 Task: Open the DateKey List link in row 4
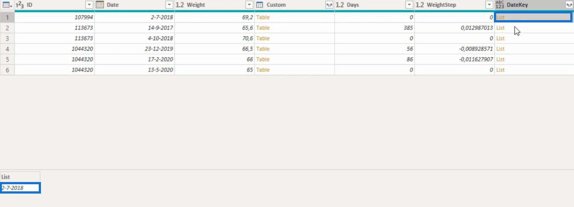[x=500, y=49]
